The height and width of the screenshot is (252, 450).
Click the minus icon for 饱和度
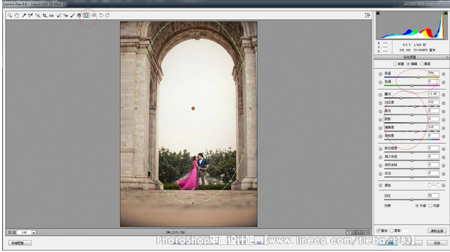380,136
